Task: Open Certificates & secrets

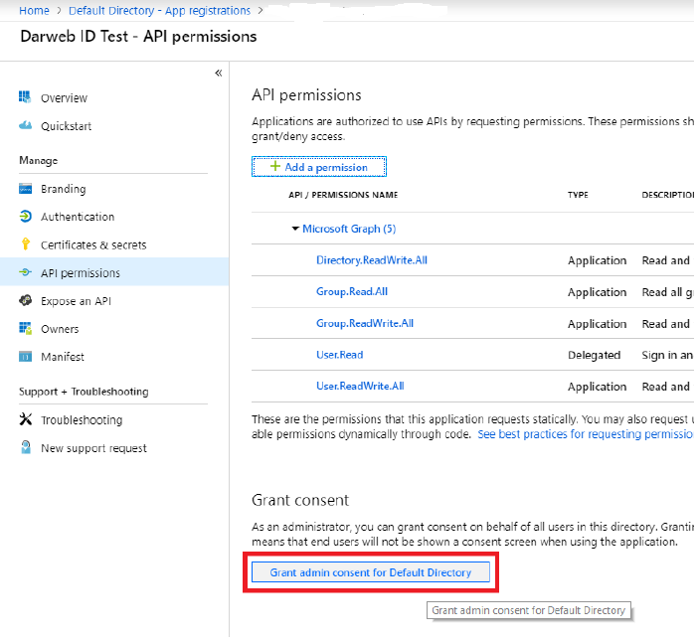Action: click(93, 245)
